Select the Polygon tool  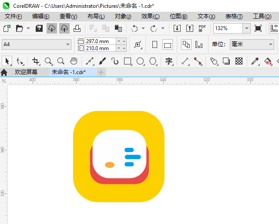(153, 61)
